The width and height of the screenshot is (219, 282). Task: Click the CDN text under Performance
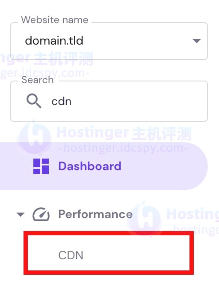pos(71,255)
